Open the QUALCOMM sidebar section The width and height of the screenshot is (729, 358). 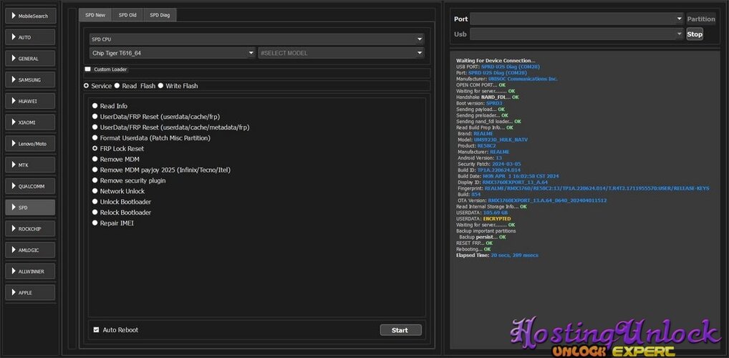point(30,186)
